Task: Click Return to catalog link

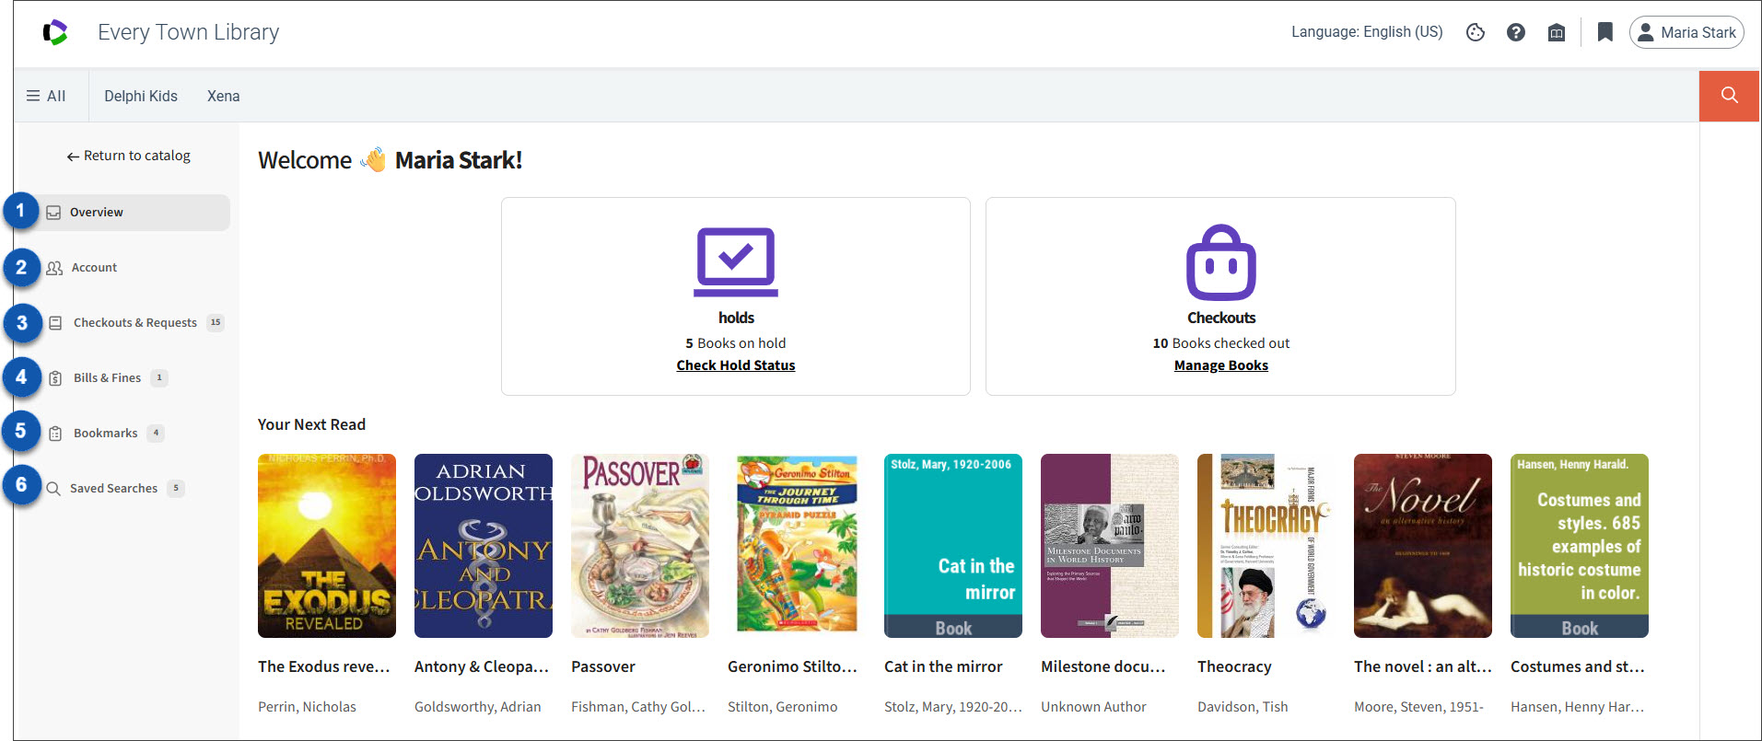Action: (129, 156)
